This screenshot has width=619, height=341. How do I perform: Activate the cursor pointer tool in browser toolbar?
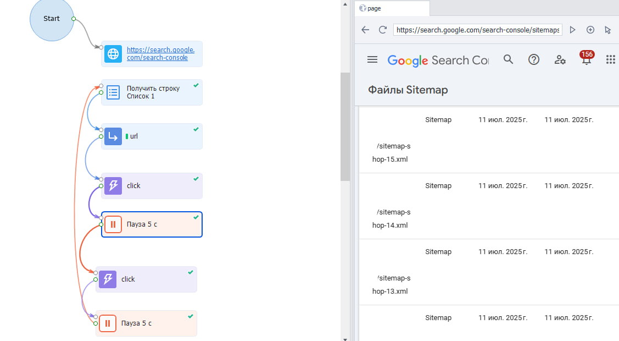[608, 30]
